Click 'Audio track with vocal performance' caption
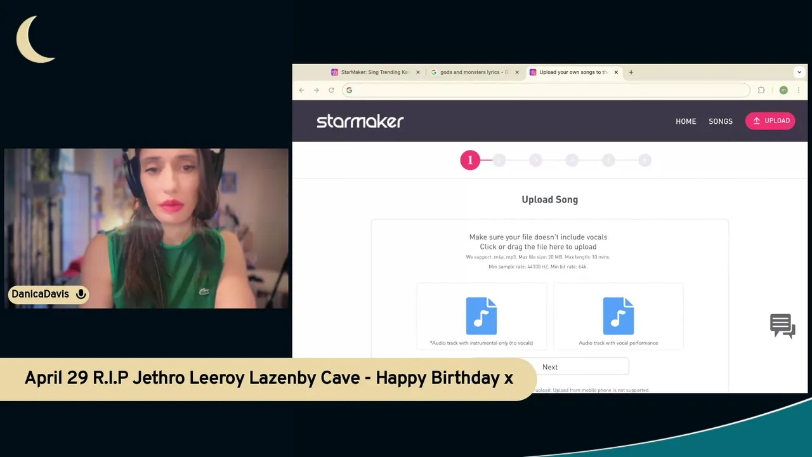 (x=619, y=343)
